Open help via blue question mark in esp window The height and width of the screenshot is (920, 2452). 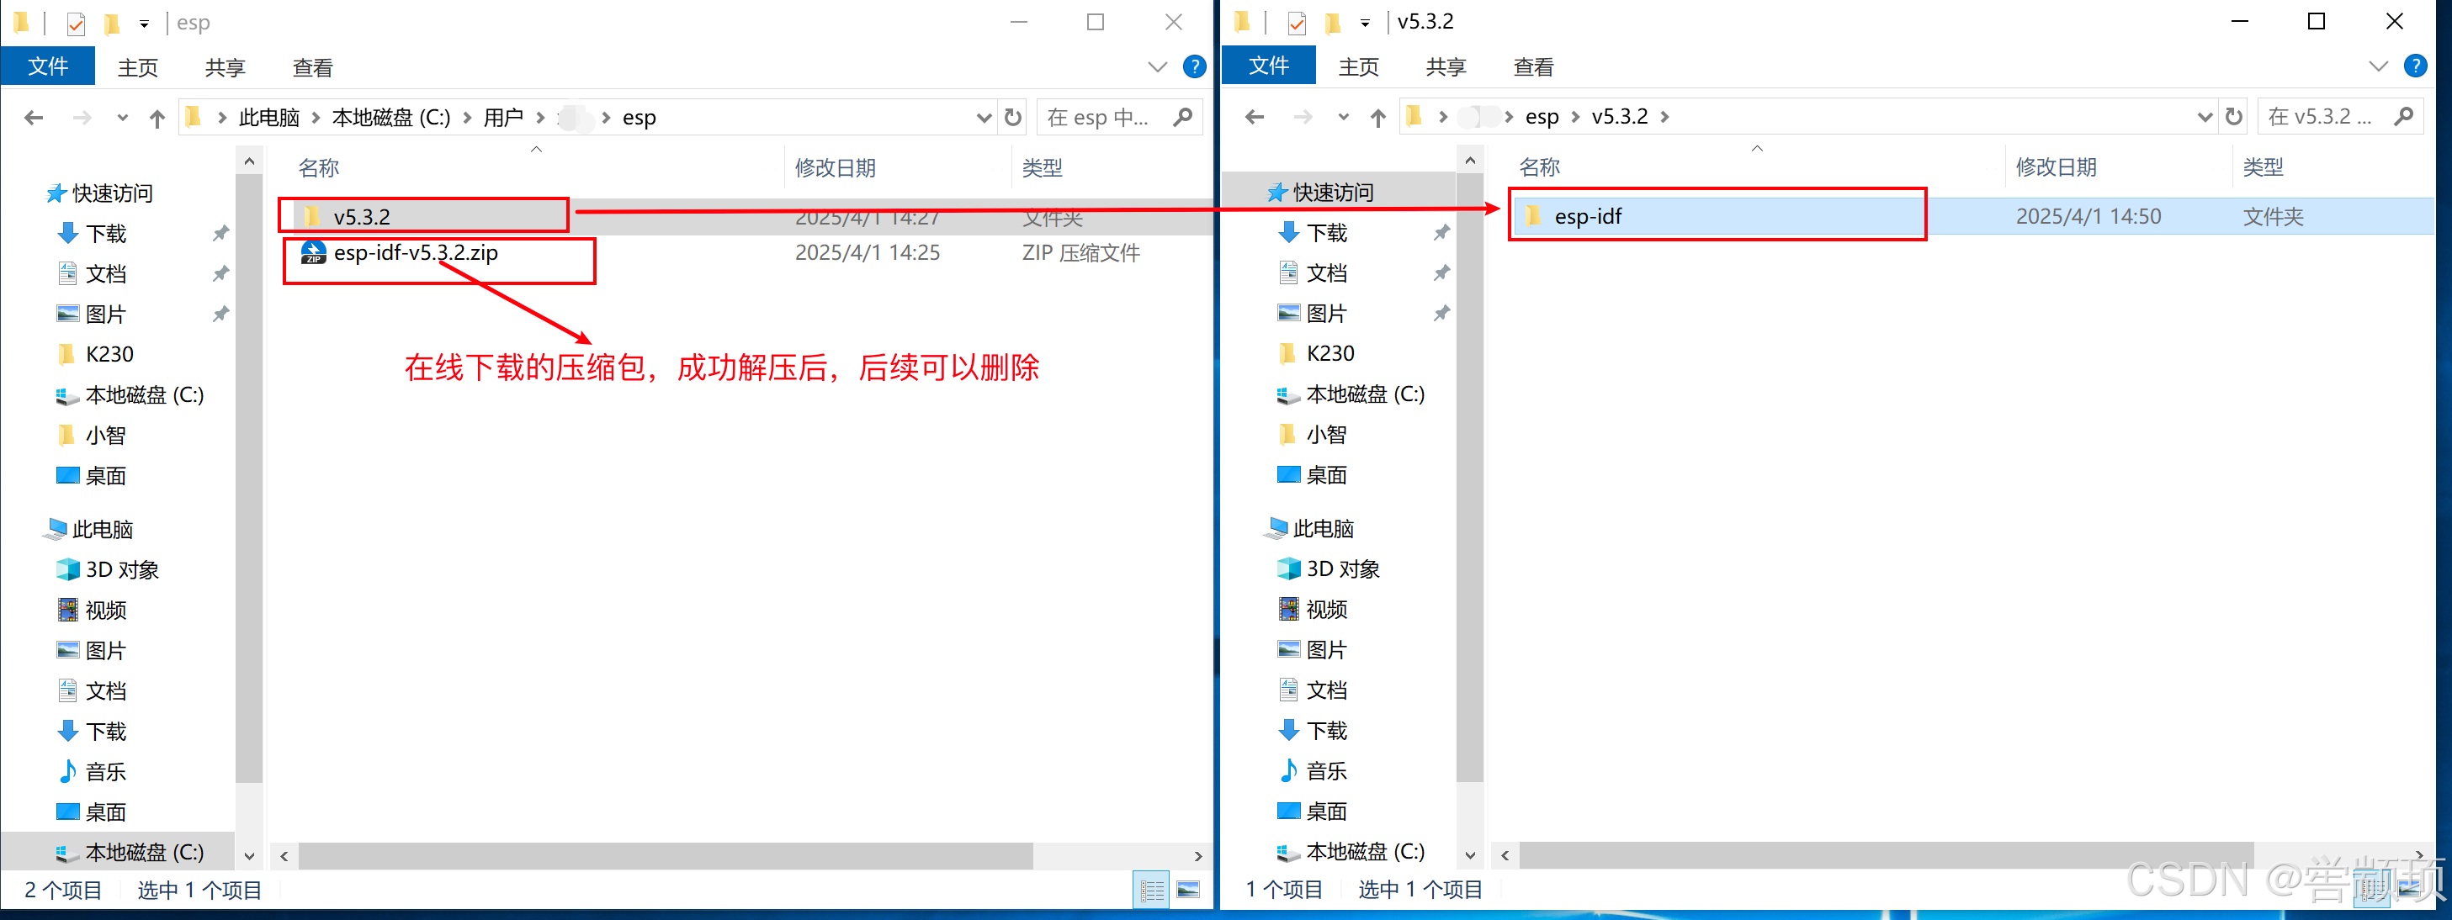(x=1194, y=66)
